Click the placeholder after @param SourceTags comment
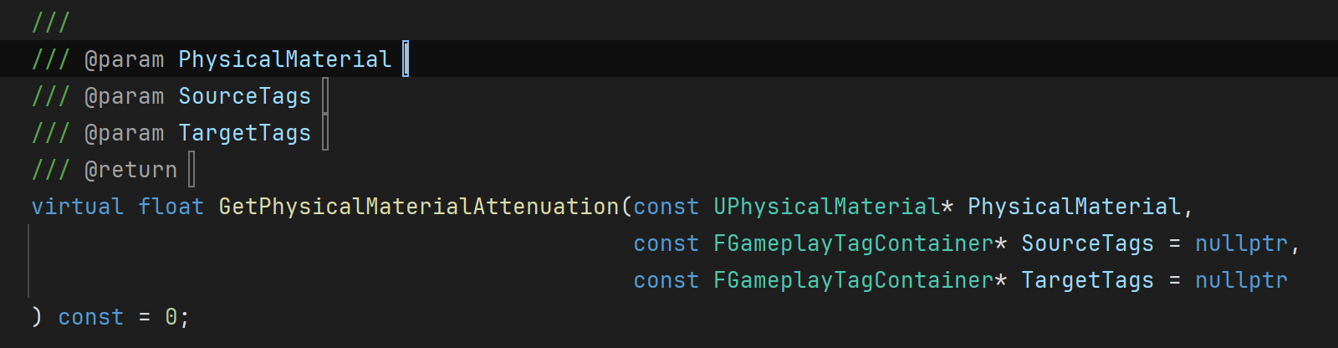Viewport: 1338px width, 348px height. (x=325, y=96)
